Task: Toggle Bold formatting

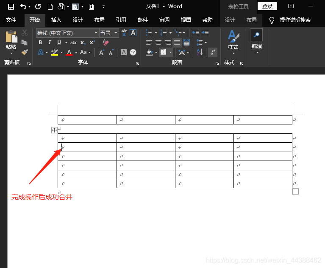Action: pyautogui.click(x=40, y=42)
